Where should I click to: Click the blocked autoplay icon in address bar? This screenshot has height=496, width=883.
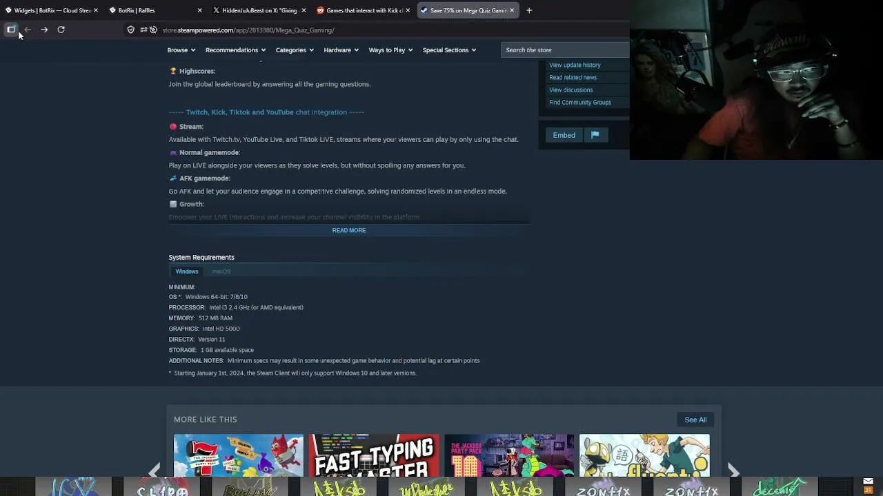pos(153,30)
